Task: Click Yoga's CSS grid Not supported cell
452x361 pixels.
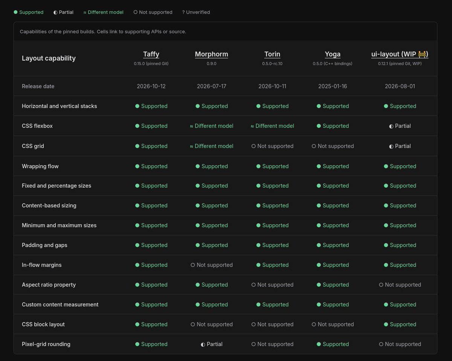Action: click(x=333, y=146)
